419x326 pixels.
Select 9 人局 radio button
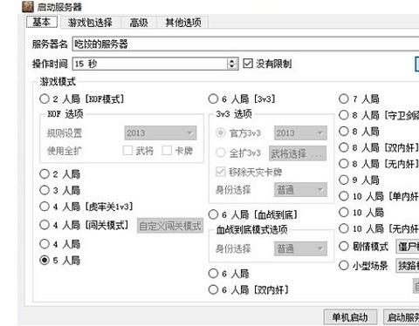coord(343,180)
